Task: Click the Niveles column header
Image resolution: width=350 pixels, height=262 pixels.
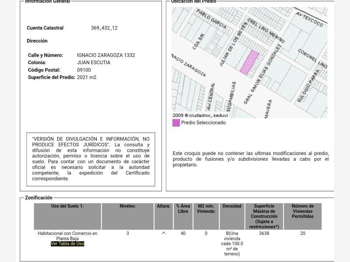Action: (x=128, y=216)
